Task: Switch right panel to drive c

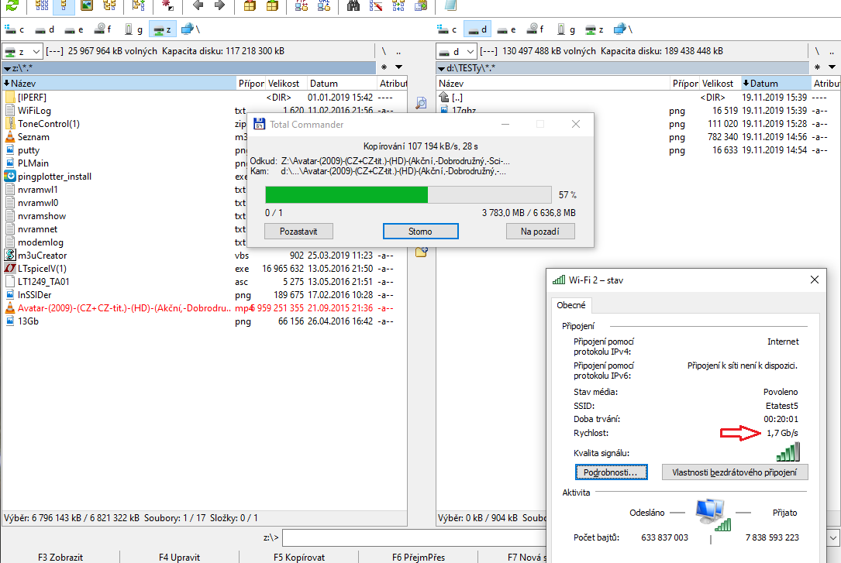Action: (x=446, y=29)
